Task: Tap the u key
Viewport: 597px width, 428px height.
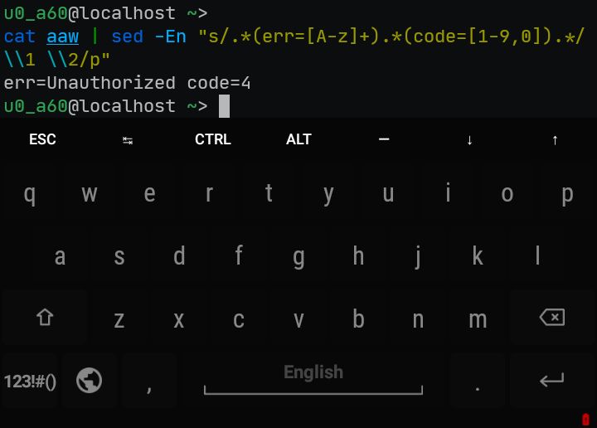Action: tap(388, 194)
